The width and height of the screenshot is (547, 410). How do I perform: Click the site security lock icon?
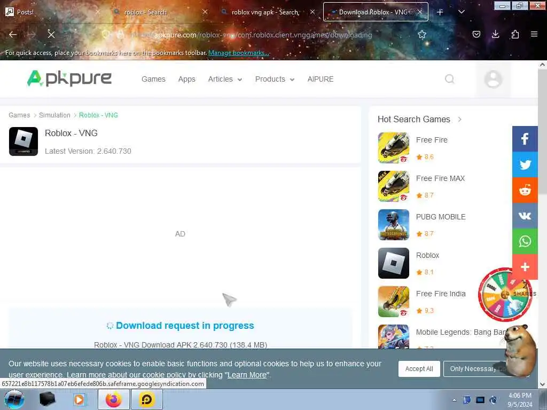121,35
